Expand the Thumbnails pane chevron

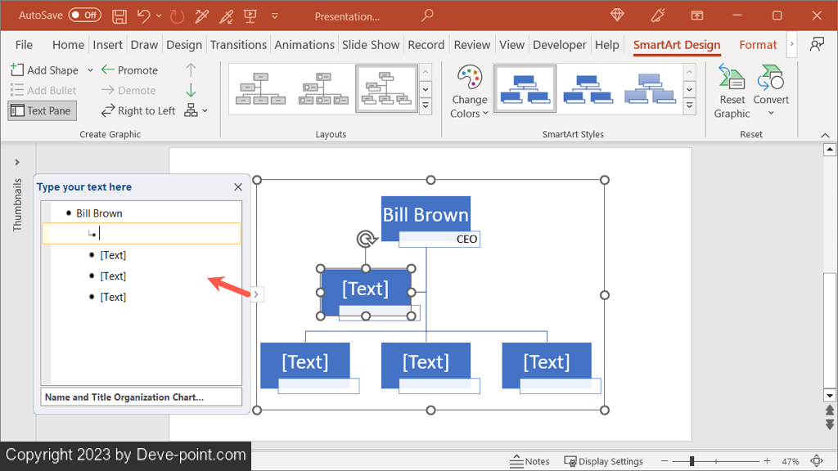pyautogui.click(x=17, y=163)
